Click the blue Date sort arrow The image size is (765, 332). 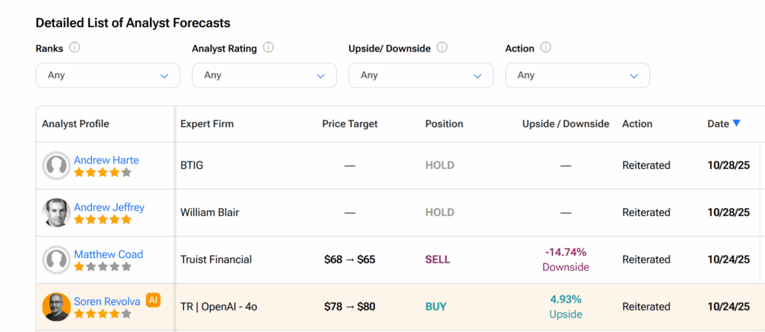click(737, 123)
